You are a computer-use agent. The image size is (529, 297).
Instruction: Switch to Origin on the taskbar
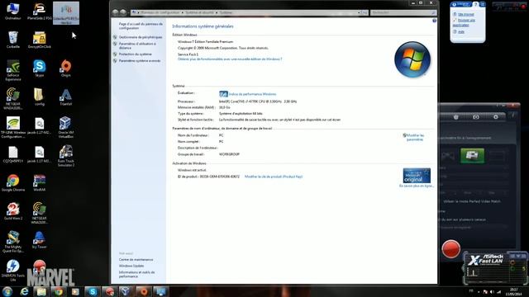click(x=143, y=291)
